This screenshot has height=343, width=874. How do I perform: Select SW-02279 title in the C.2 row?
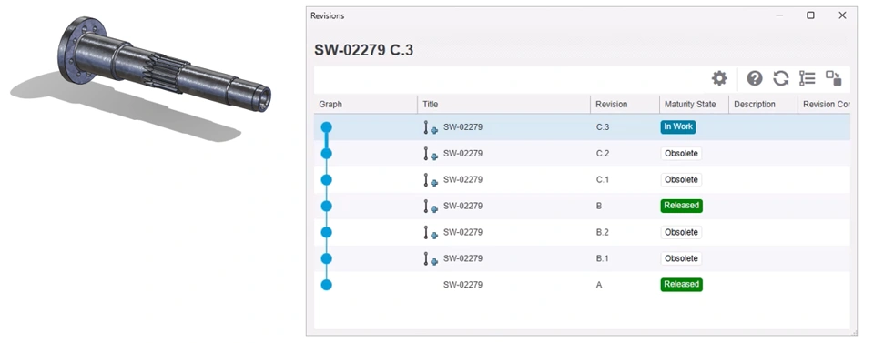[x=462, y=154]
